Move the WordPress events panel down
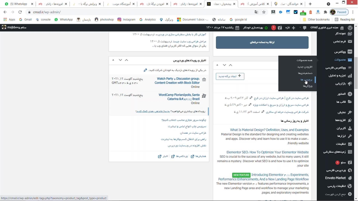The height and width of the screenshot is (201, 358). click(x=120, y=60)
